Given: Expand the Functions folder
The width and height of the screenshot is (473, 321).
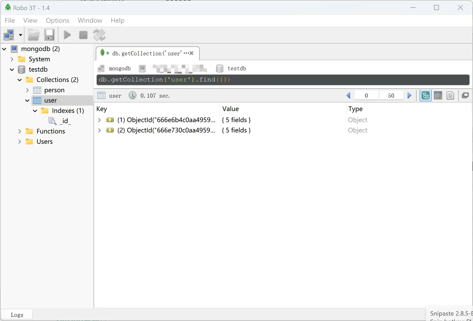Looking at the screenshot, I should click(x=20, y=131).
